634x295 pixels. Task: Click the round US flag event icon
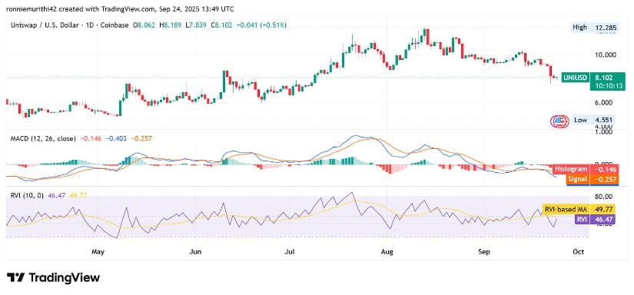click(x=559, y=121)
